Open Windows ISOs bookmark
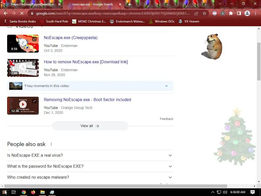Screen dimensions: 261x196 click(x=162, y=21)
